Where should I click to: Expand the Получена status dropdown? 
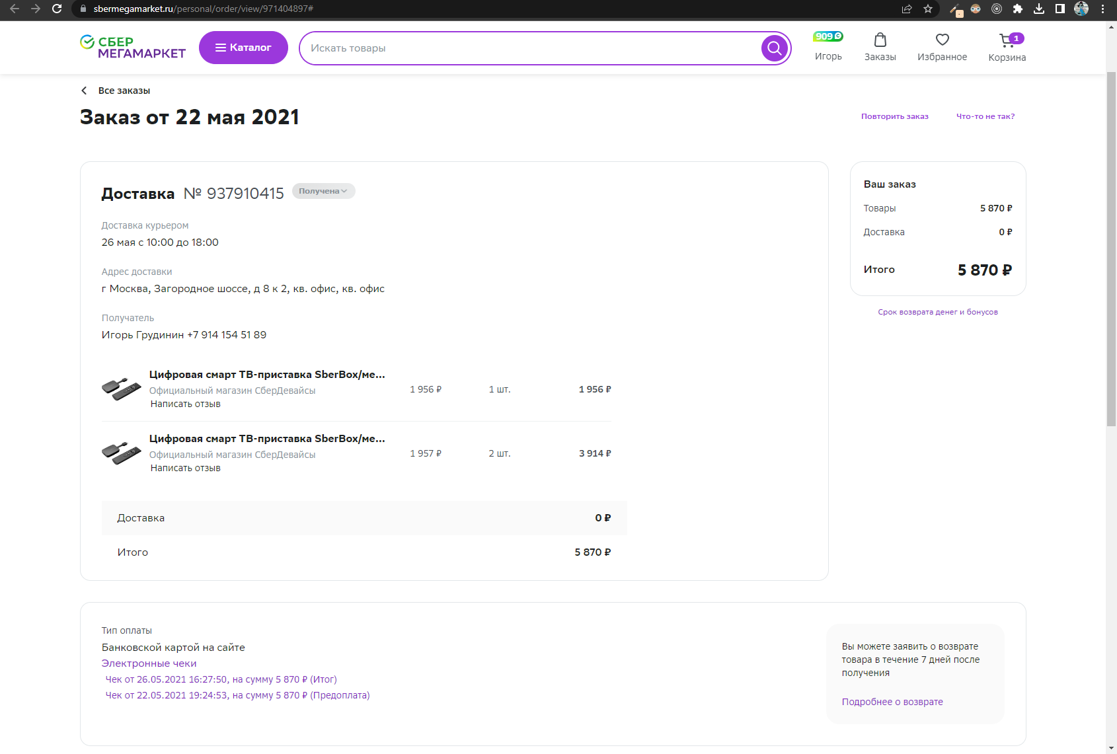tap(323, 191)
